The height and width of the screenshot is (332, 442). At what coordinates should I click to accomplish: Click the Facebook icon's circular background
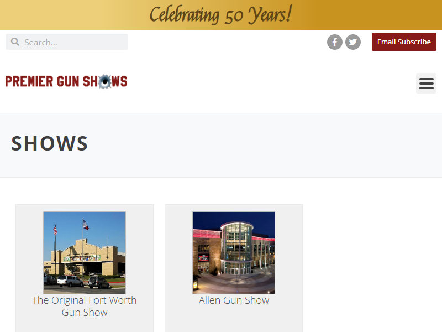(x=335, y=41)
